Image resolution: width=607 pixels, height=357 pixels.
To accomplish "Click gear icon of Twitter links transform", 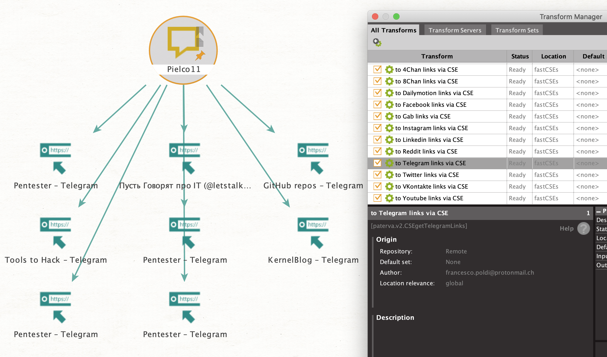I will click(x=389, y=175).
